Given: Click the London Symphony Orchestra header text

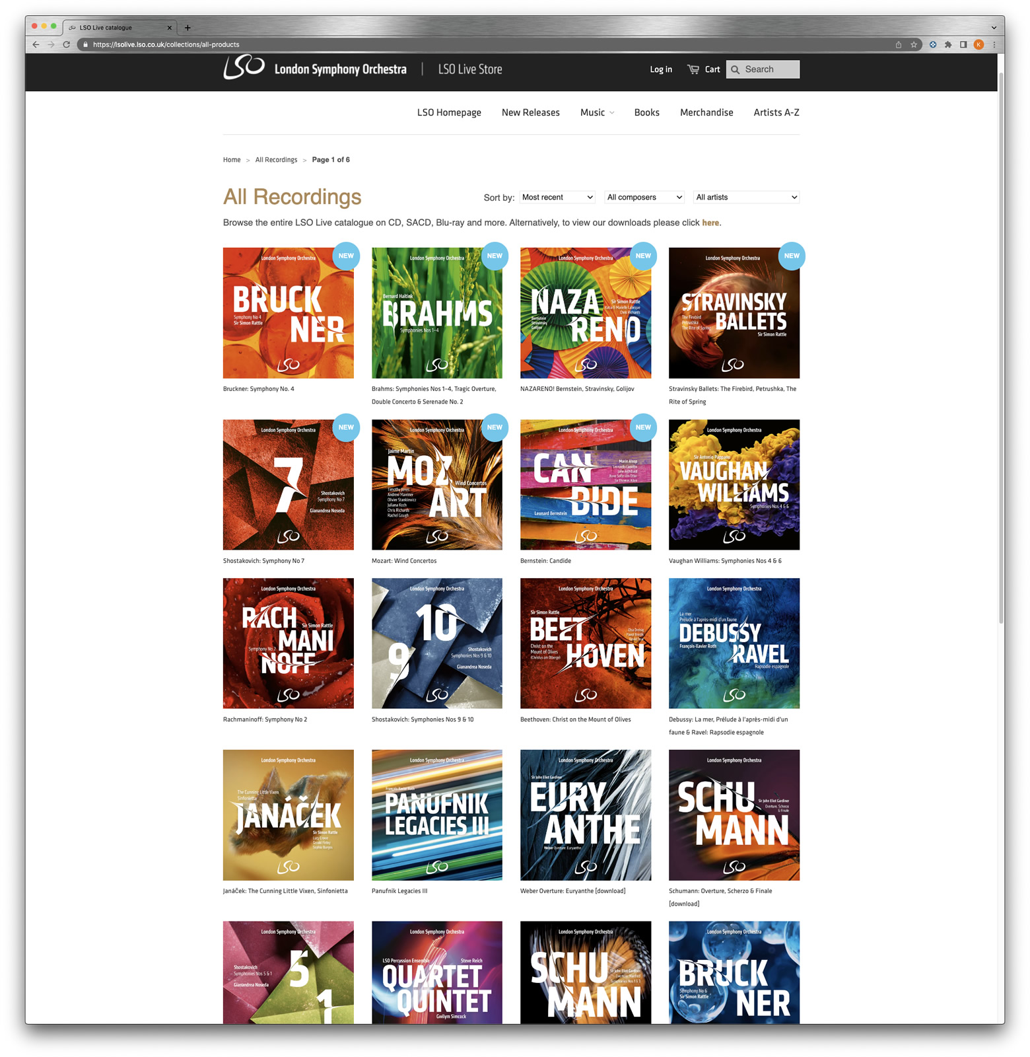Looking at the screenshot, I should point(341,69).
